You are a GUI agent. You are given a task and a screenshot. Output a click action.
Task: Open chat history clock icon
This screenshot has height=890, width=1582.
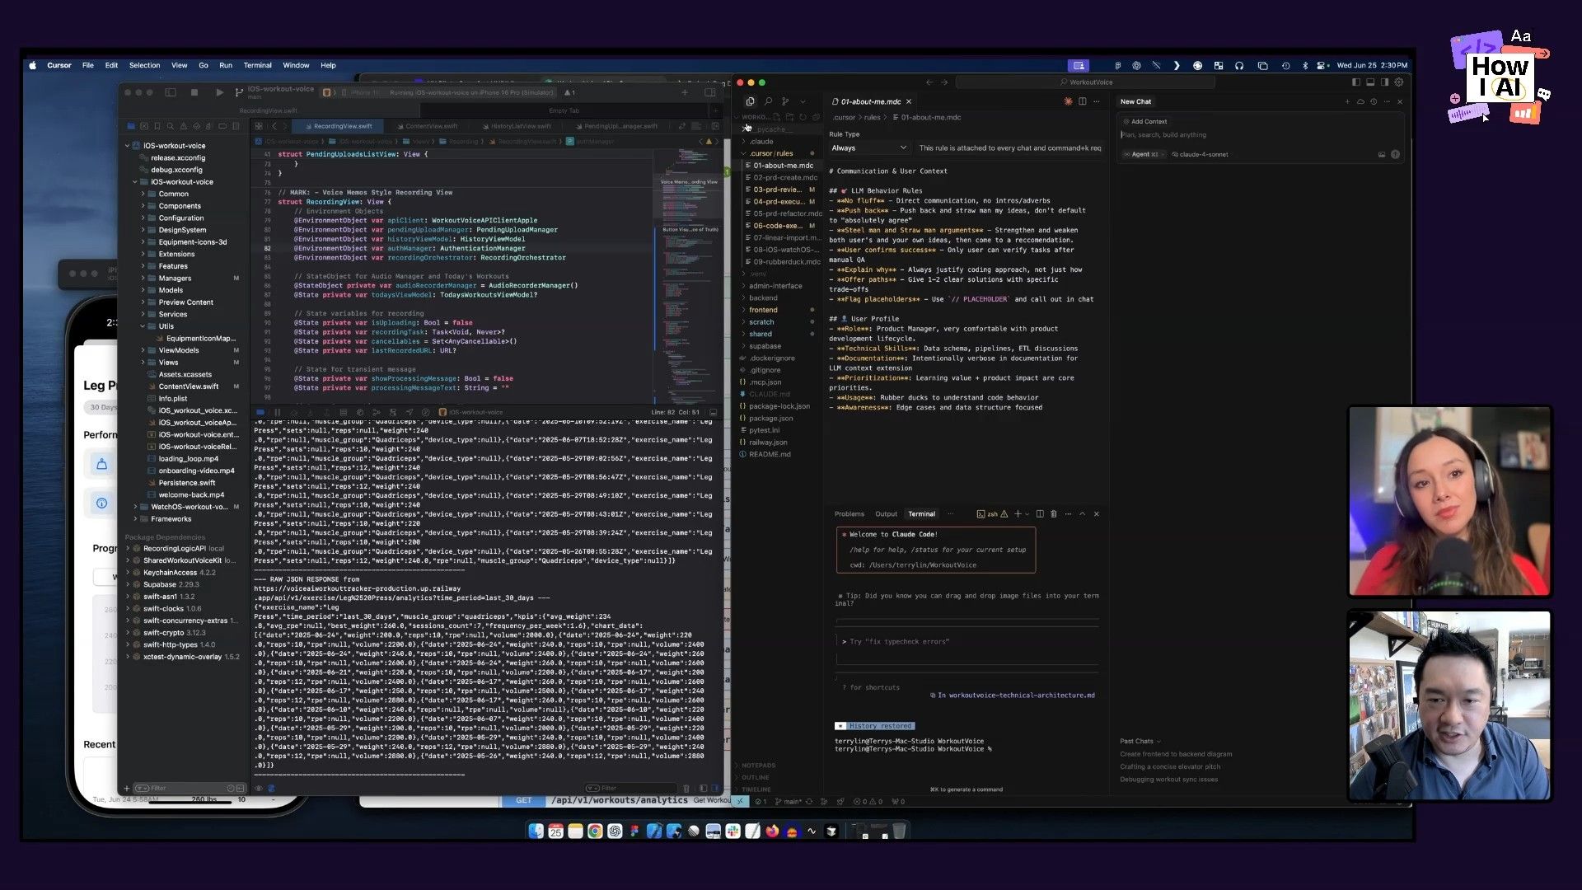pyautogui.click(x=1374, y=101)
